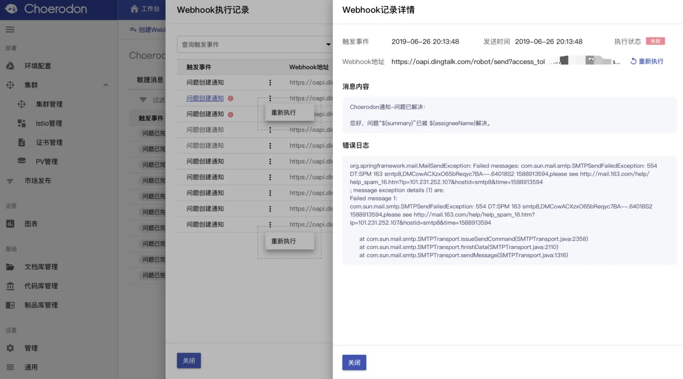The height and width of the screenshot is (379, 683).
Task: Open PV管理 storage management
Action: [47, 161]
